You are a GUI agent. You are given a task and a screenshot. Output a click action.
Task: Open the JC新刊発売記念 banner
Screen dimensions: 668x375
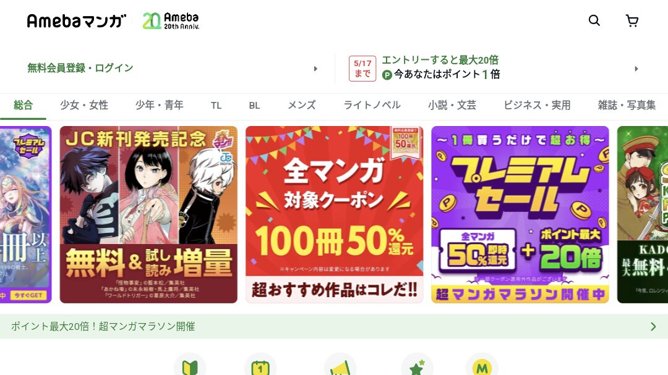(148, 214)
